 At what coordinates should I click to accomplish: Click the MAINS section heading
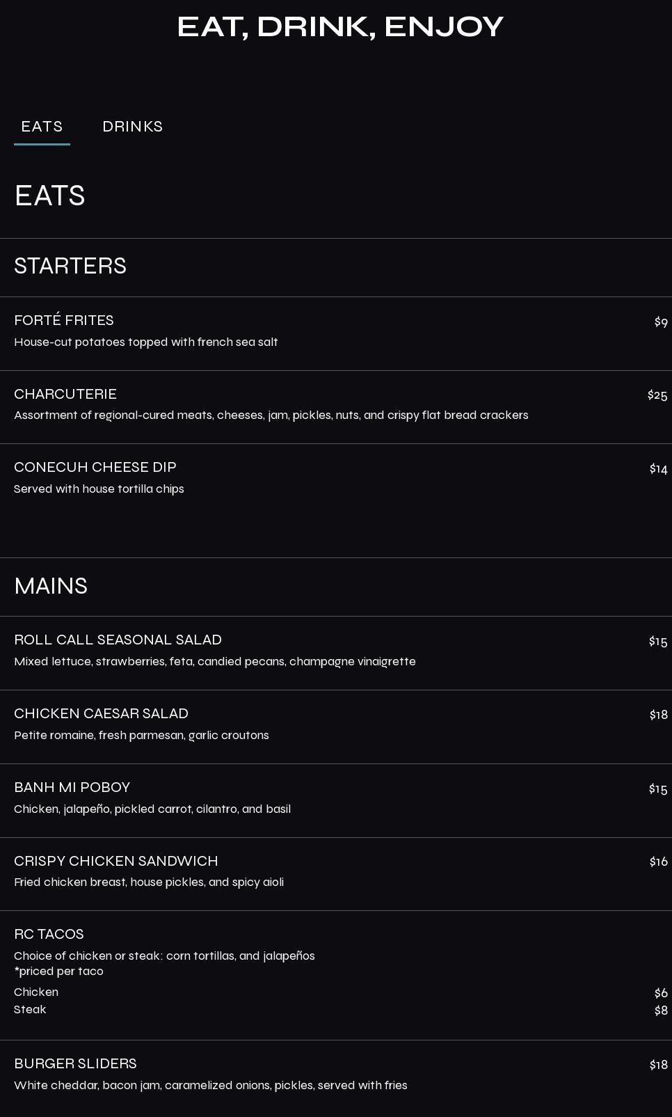pyautogui.click(x=51, y=586)
